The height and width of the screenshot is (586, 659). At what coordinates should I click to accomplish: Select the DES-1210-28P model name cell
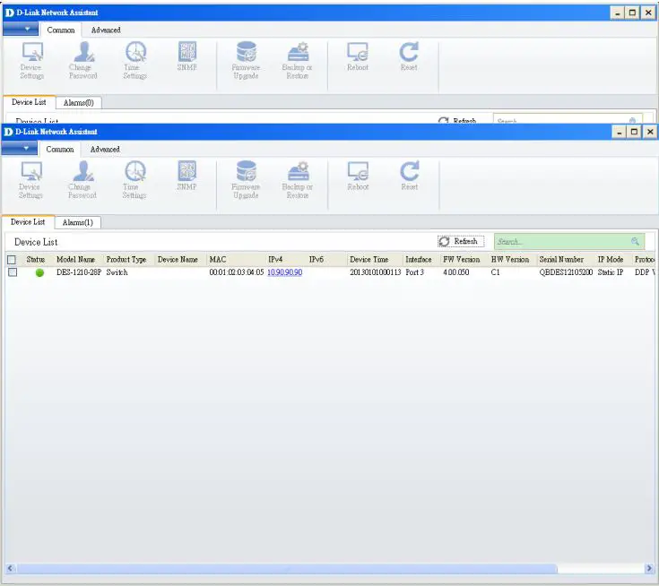click(79, 272)
